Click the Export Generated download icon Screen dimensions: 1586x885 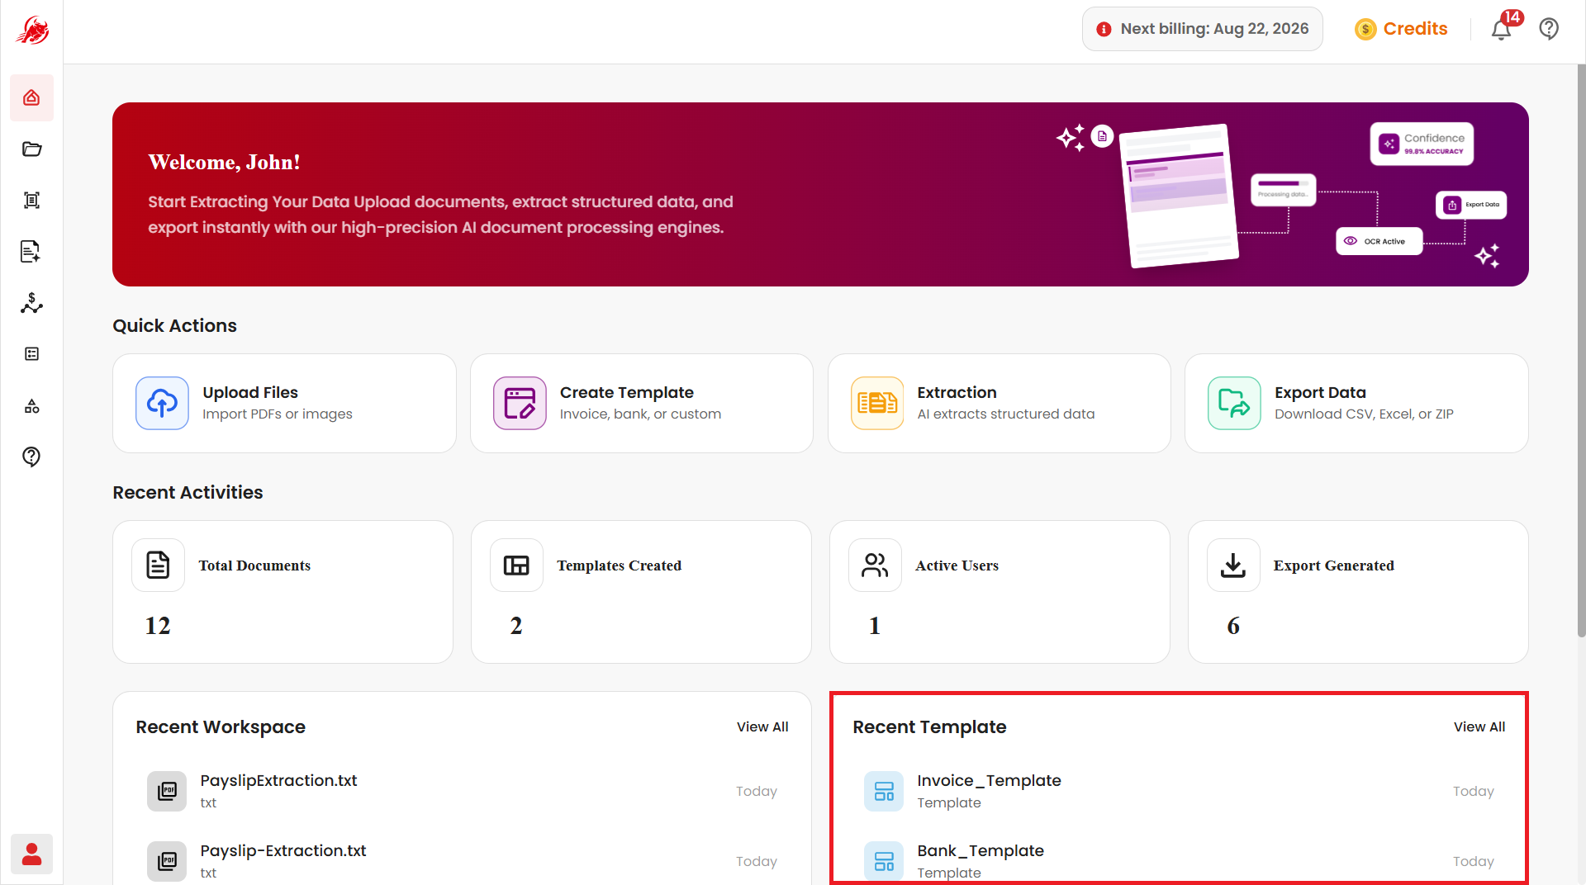click(1233, 565)
